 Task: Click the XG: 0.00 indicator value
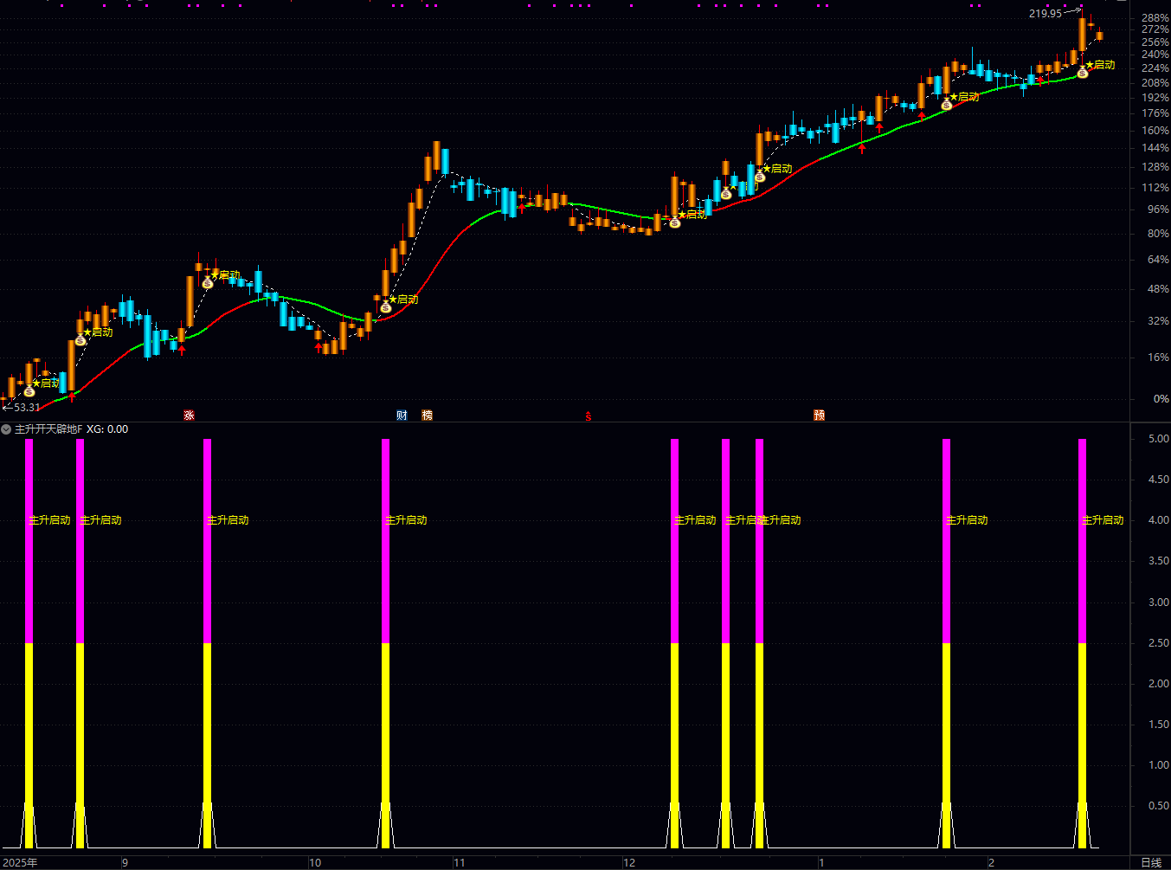pyautogui.click(x=107, y=429)
